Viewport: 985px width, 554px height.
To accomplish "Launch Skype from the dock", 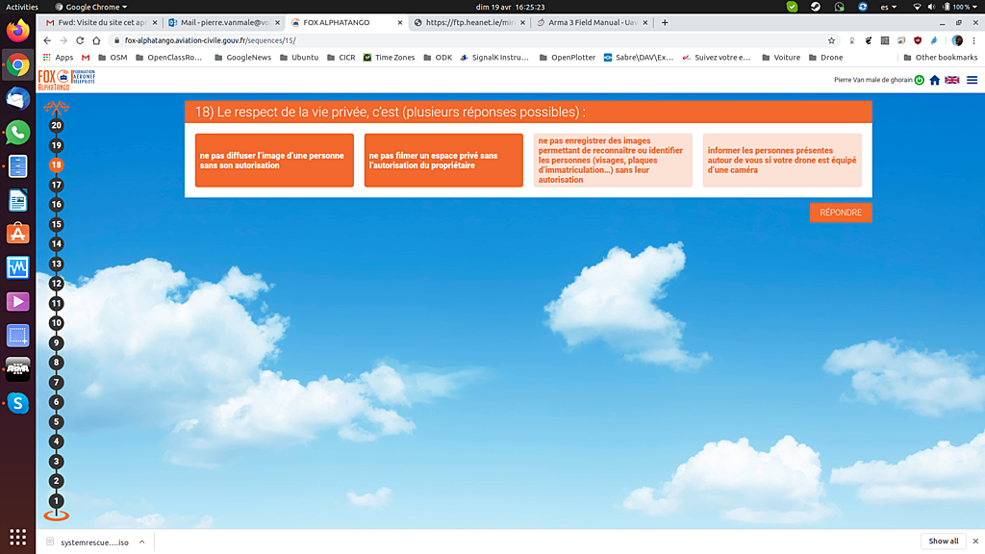I will coord(17,403).
